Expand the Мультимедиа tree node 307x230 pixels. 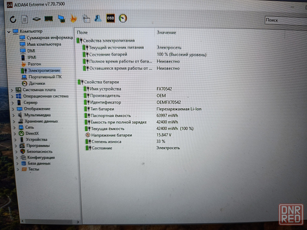click(x=13, y=115)
